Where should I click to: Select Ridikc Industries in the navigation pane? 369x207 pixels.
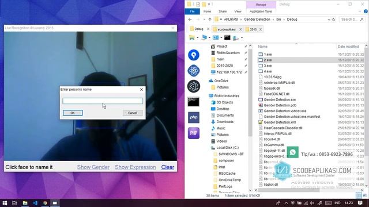coord(227,96)
